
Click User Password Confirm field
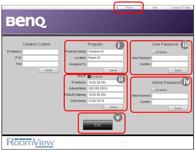[170, 65]
